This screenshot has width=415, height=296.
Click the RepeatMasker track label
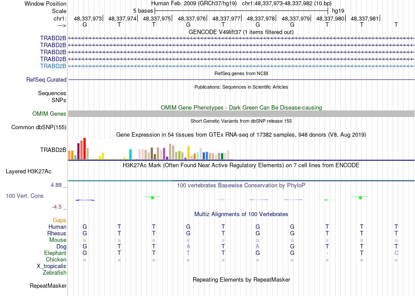pyautogui.click(x=48, y=286)
